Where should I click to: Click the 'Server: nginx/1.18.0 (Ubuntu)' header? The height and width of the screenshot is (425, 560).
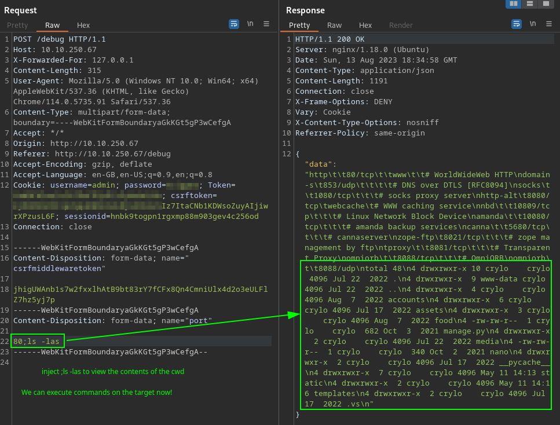pyautogui.click(x=362, y=50)
